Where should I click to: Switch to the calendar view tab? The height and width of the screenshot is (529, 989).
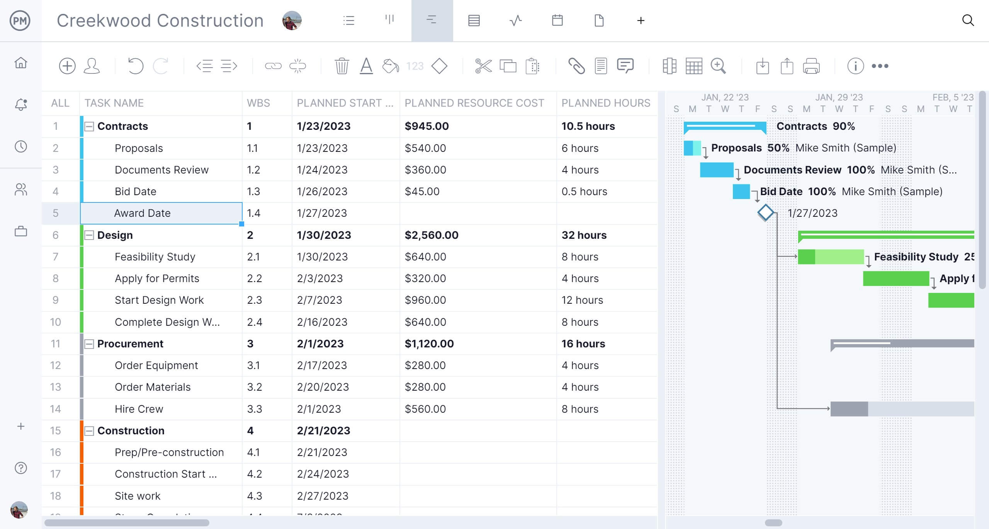click(x=557, y=20)
